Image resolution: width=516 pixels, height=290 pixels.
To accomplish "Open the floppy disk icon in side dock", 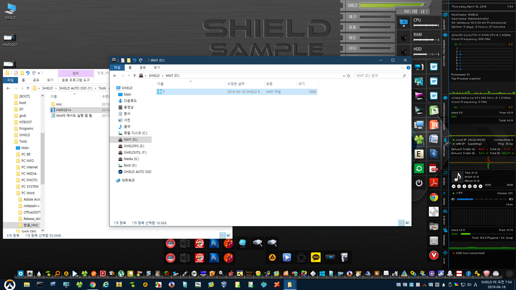I will (434, 212).
